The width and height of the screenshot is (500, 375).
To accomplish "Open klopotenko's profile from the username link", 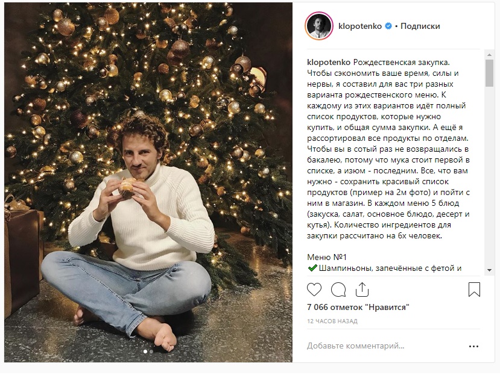I will click(361, 25).
